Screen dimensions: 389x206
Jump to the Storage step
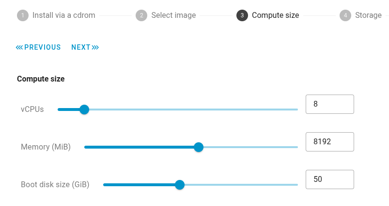368,15
